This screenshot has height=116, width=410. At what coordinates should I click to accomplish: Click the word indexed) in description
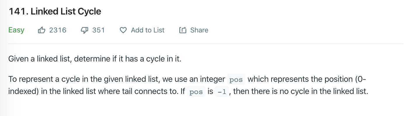pyautogui.click(x=24, y=92)
